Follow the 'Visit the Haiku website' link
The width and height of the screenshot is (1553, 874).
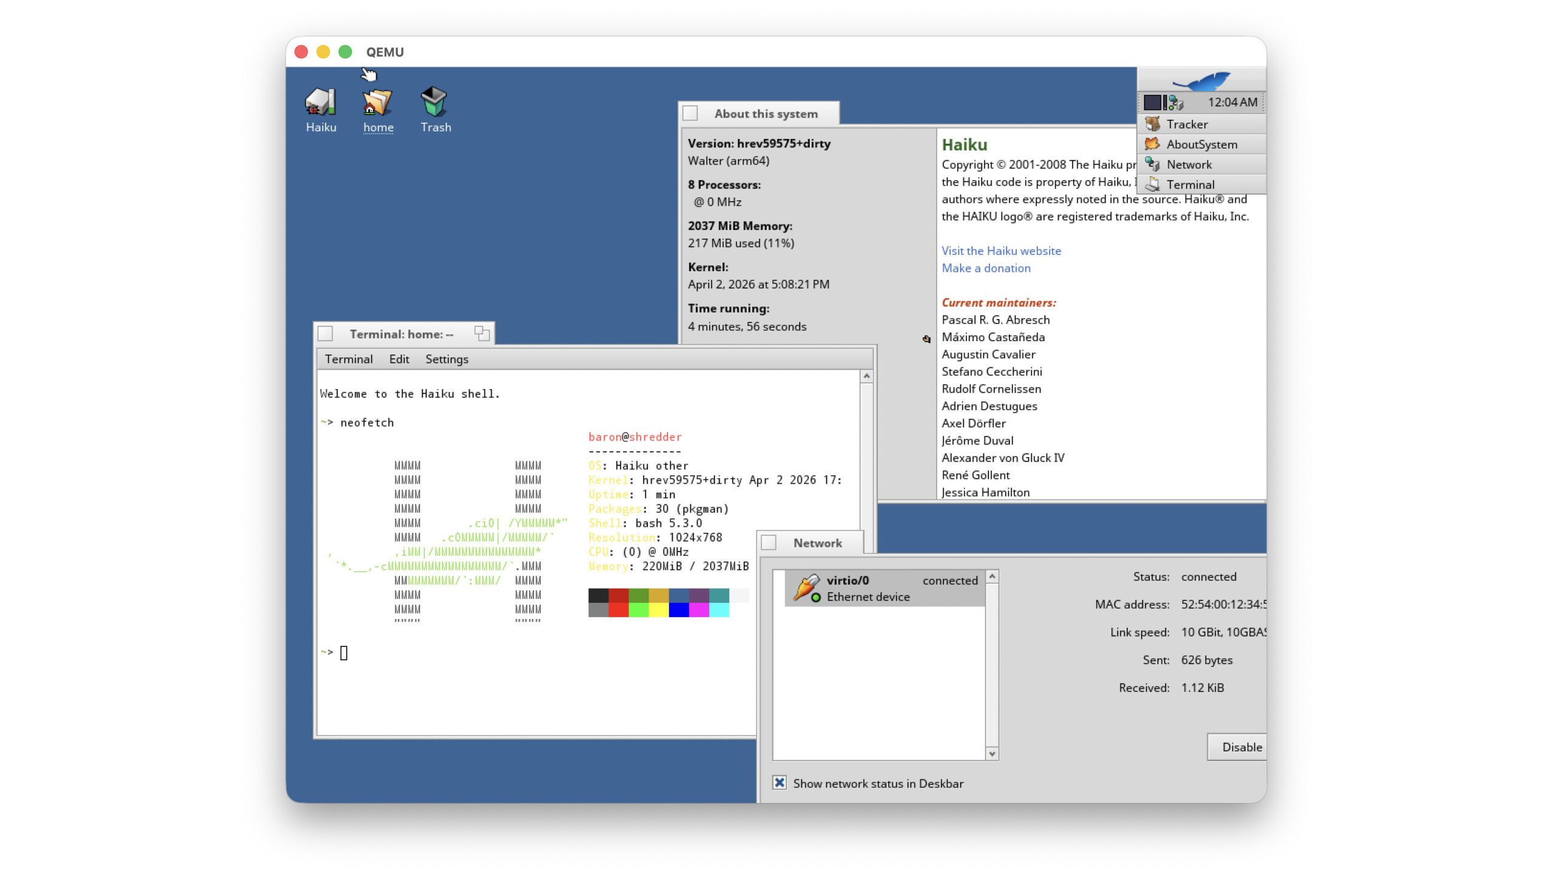(x=1001, y=251)
